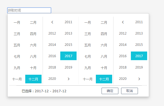The height and width of the screenshot is (106, 164).
Task: Click next-years arrow in right year panel
Action: pyautogui.click(x=139, y=79)
